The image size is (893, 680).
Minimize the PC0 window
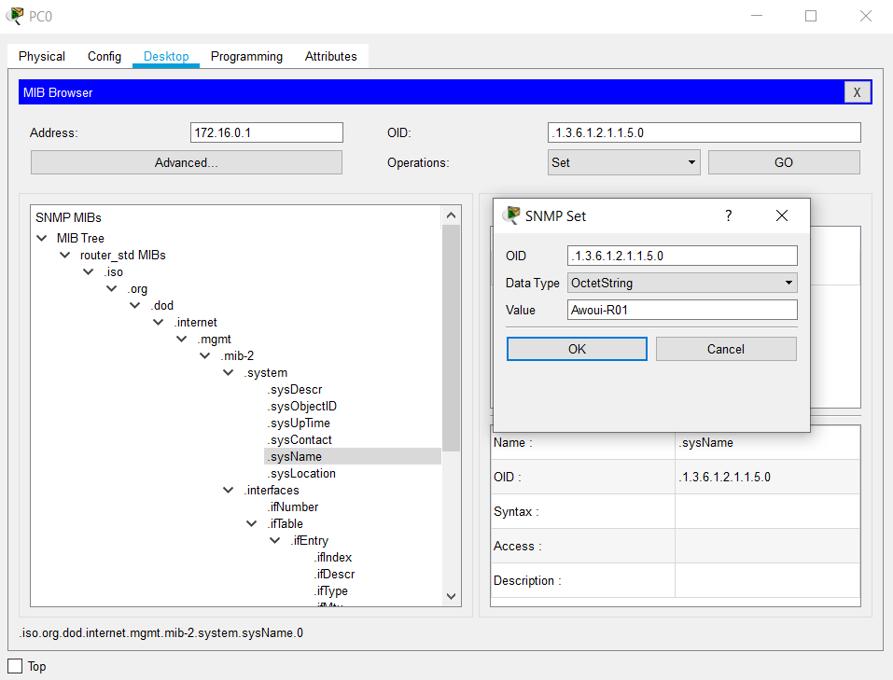click(757, 16)
